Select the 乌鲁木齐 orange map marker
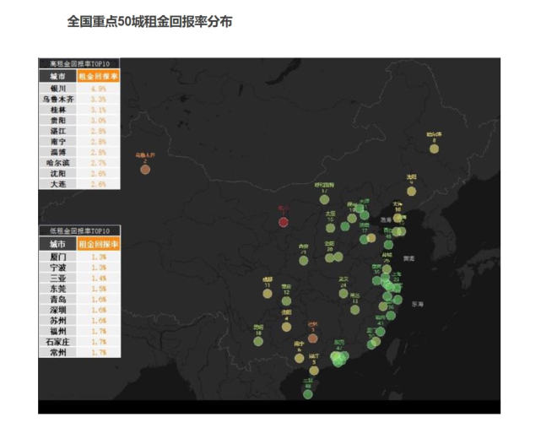Viewport: 541px width, 428px height. click(x=145, y=170)
